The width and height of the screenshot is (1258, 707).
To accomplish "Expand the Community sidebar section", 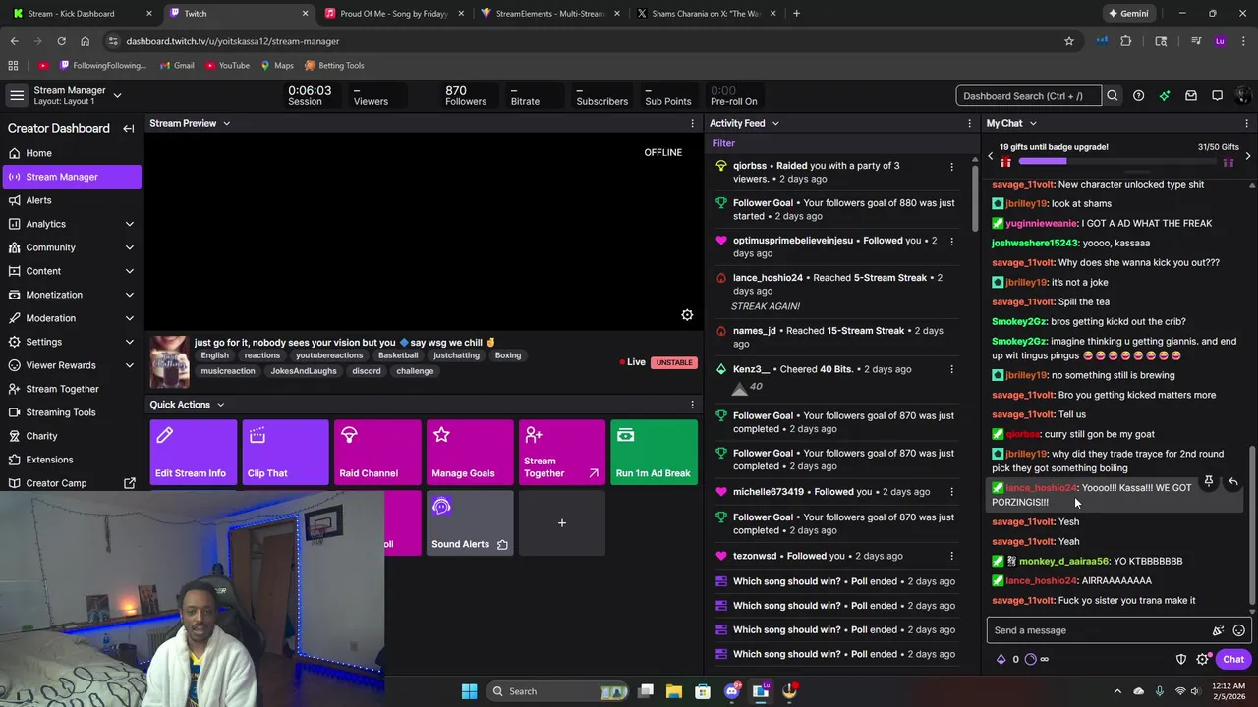I will coord(129,247).
